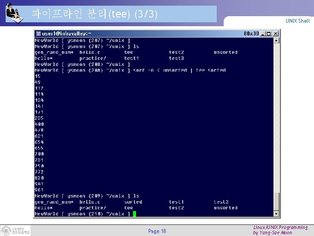Screen dimensions: 314x236
Task: Click the university logo in footer
Action: point(15,231)
